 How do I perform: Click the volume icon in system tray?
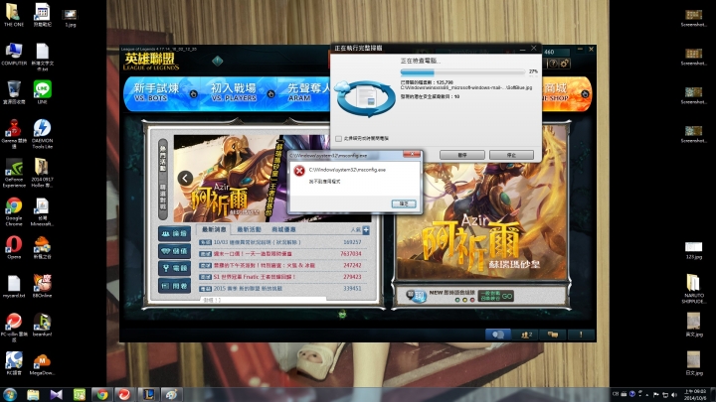point(674,394)
